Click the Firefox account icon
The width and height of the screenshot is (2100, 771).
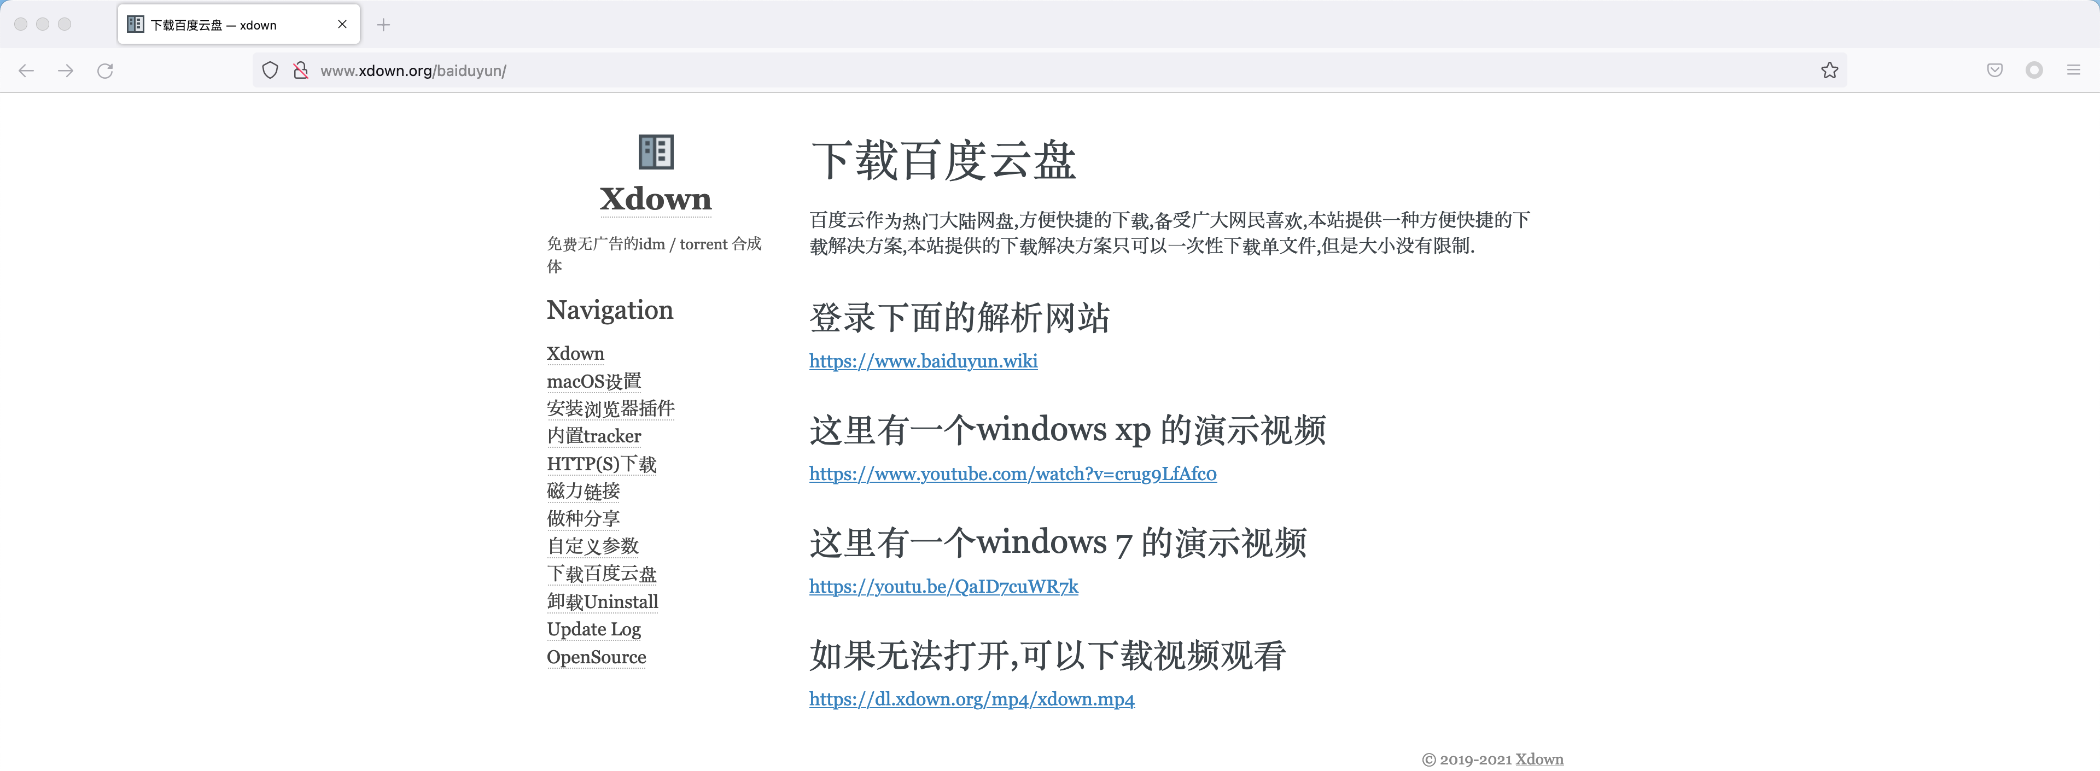(2034, 71)
